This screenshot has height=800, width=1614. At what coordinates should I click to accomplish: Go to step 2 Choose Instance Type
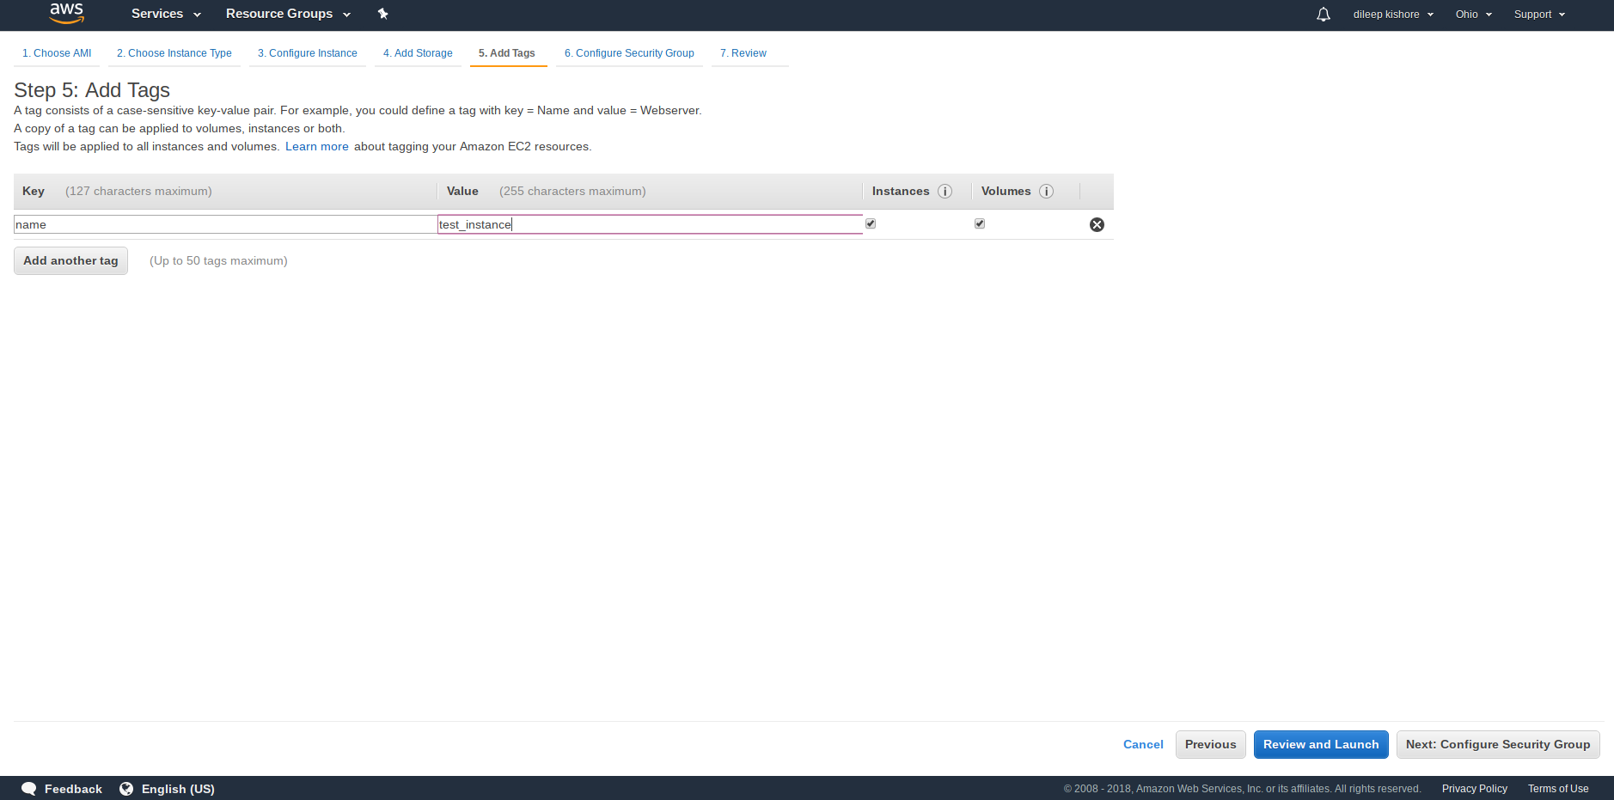pos(174,53)
